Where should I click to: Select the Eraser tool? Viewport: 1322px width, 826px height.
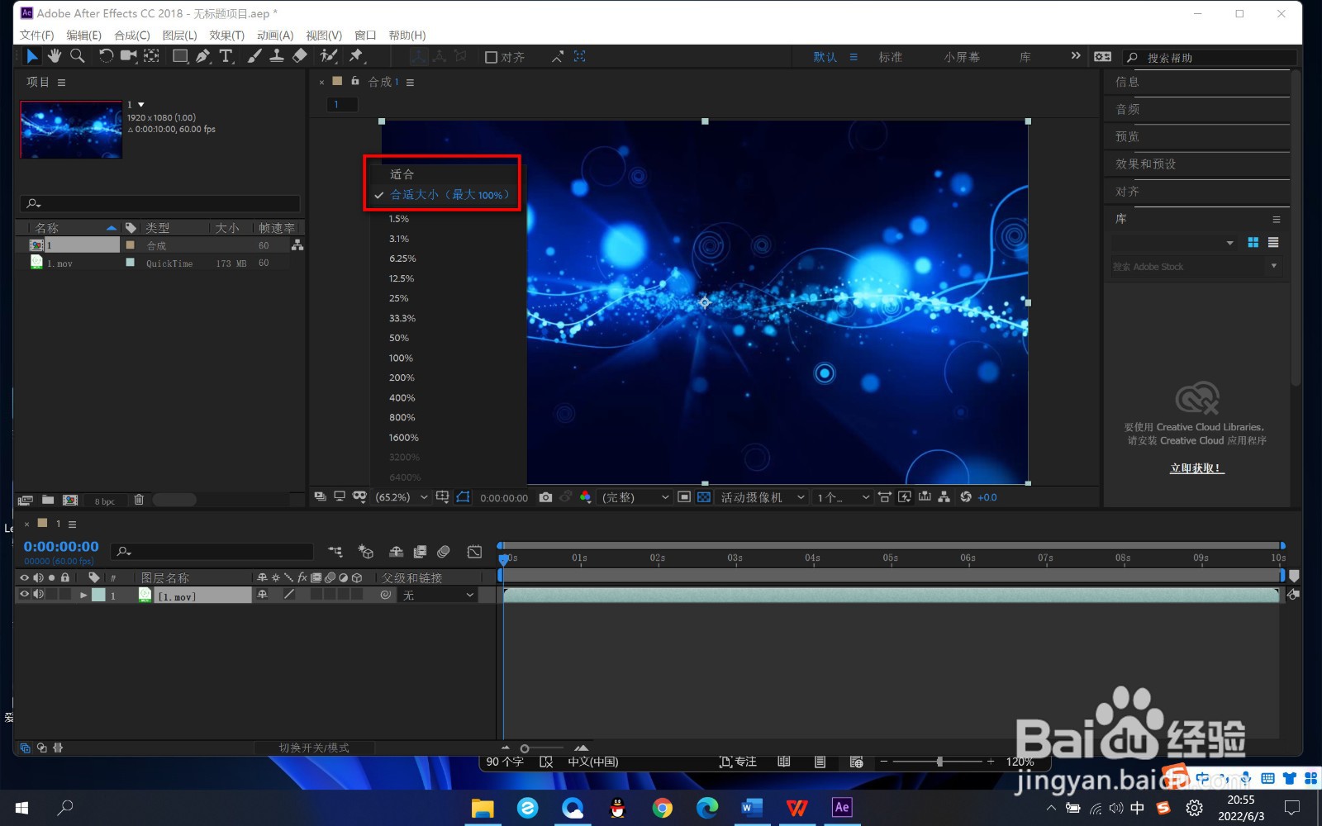pos(300,56)
